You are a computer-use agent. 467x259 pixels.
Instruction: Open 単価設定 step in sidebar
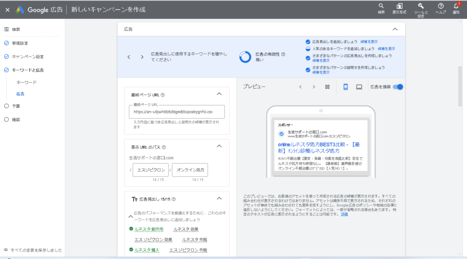[20, 43]
